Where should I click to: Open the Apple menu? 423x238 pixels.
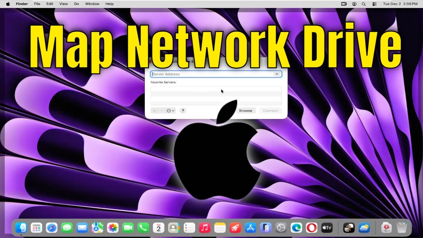[8, 4]
